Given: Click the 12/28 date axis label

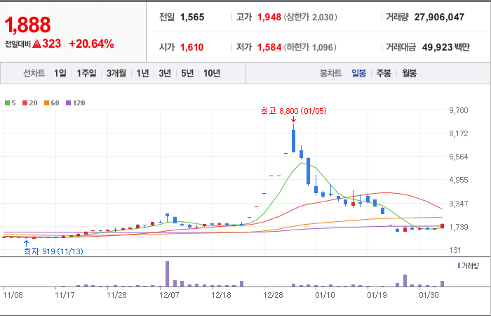Looking at the screenshot, I should click(274, 295).
